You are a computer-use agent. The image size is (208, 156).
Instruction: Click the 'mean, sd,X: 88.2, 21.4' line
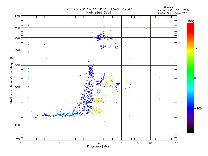point(173,13)
